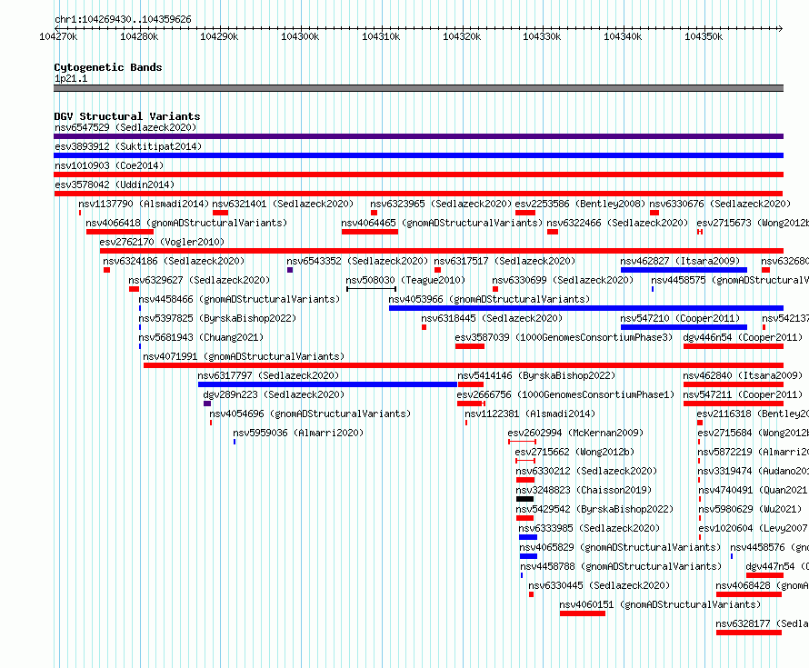This screenshot has height=668, width=809.
Task: Open the esv3893912 (Suktitipat2014) variant label
Action: click(128, 146)
